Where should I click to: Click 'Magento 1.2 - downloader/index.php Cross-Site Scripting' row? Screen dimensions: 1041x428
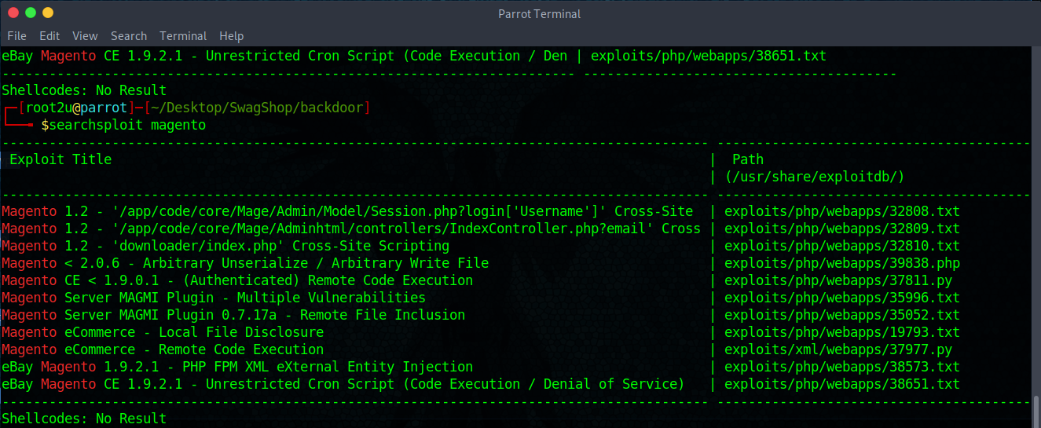point(225,246)
